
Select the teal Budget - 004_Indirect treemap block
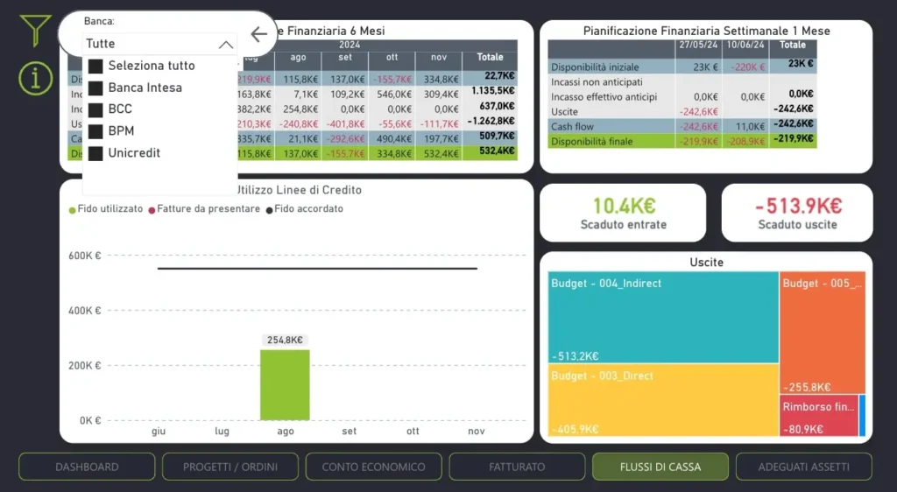coord(663,318)
